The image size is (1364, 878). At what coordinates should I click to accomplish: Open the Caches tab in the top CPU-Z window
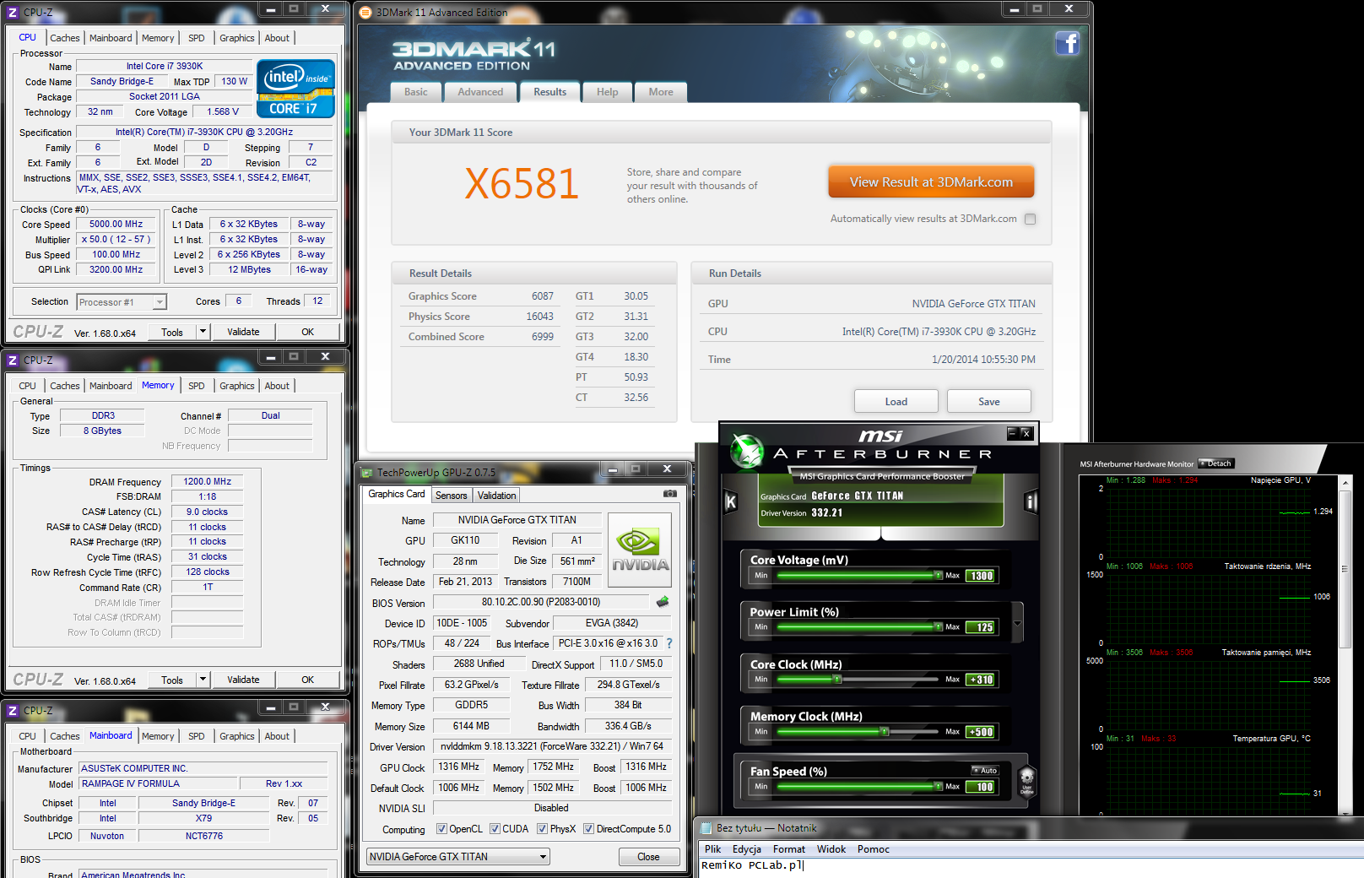click(65, 38)
